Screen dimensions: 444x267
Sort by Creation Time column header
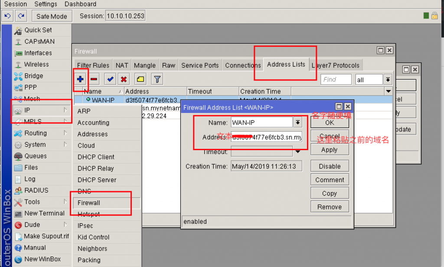265,91
